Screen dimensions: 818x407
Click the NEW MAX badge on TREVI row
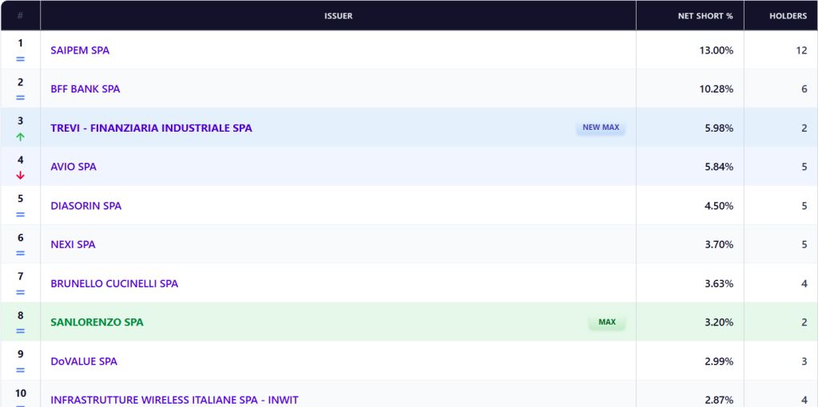[601, 127]
